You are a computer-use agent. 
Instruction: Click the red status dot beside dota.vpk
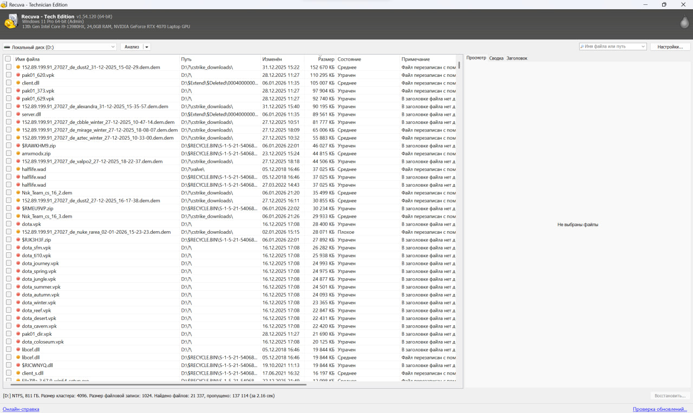[18, 224]
